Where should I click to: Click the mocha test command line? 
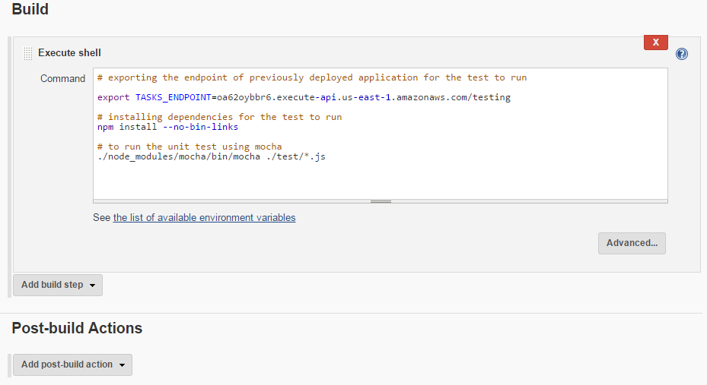pyautogui.click(x=212, y=156)
